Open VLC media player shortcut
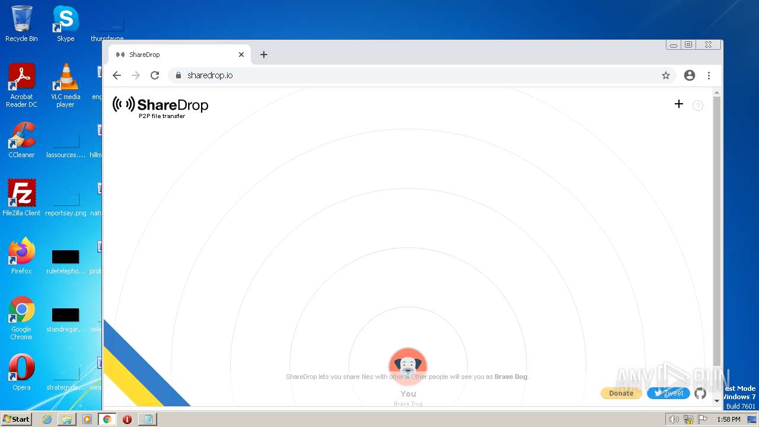The image size is (759, 427). (x=65, y=85)
